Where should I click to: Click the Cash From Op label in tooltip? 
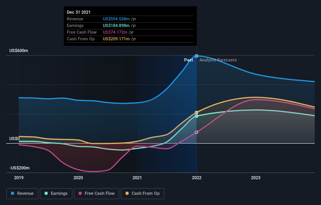(81, 39)
